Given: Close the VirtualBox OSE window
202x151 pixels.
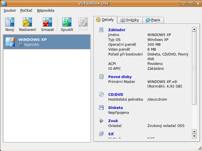Looking at the screenshot, I should click(198, 3).
